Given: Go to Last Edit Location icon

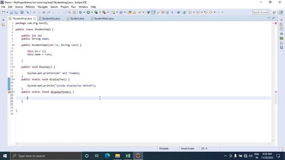Looking at the screenshot, I should 206,12.
